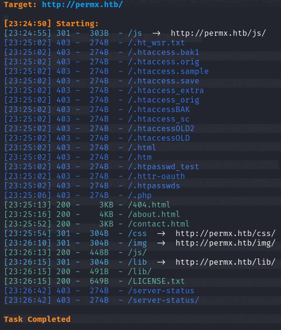Viewport: 281px width, 330px height.
Task: Select the /.htpasswd_test path
Action: coord(164,167)
